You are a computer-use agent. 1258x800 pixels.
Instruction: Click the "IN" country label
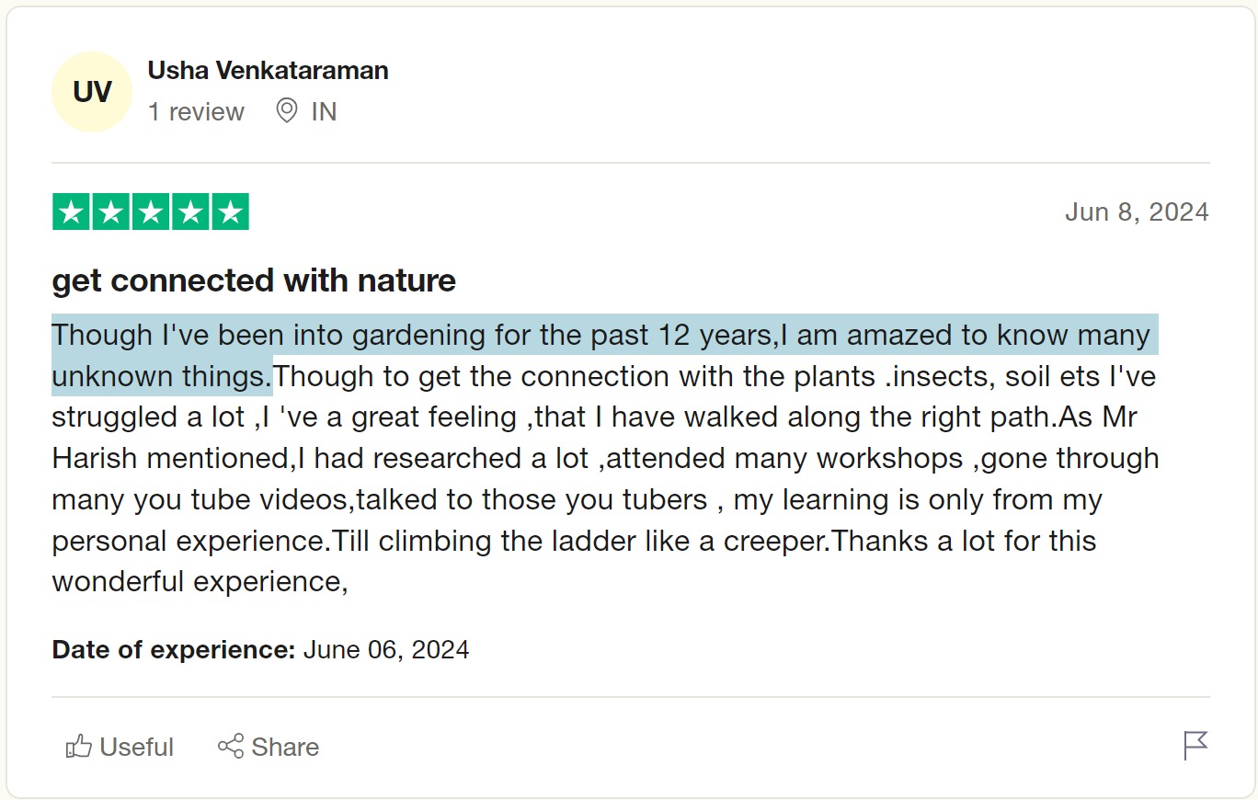pyautogui.click(x=324, y=112)
